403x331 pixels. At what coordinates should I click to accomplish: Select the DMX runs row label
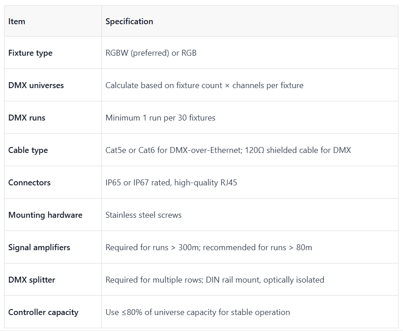pyautogui.click(x=27, y=118)
